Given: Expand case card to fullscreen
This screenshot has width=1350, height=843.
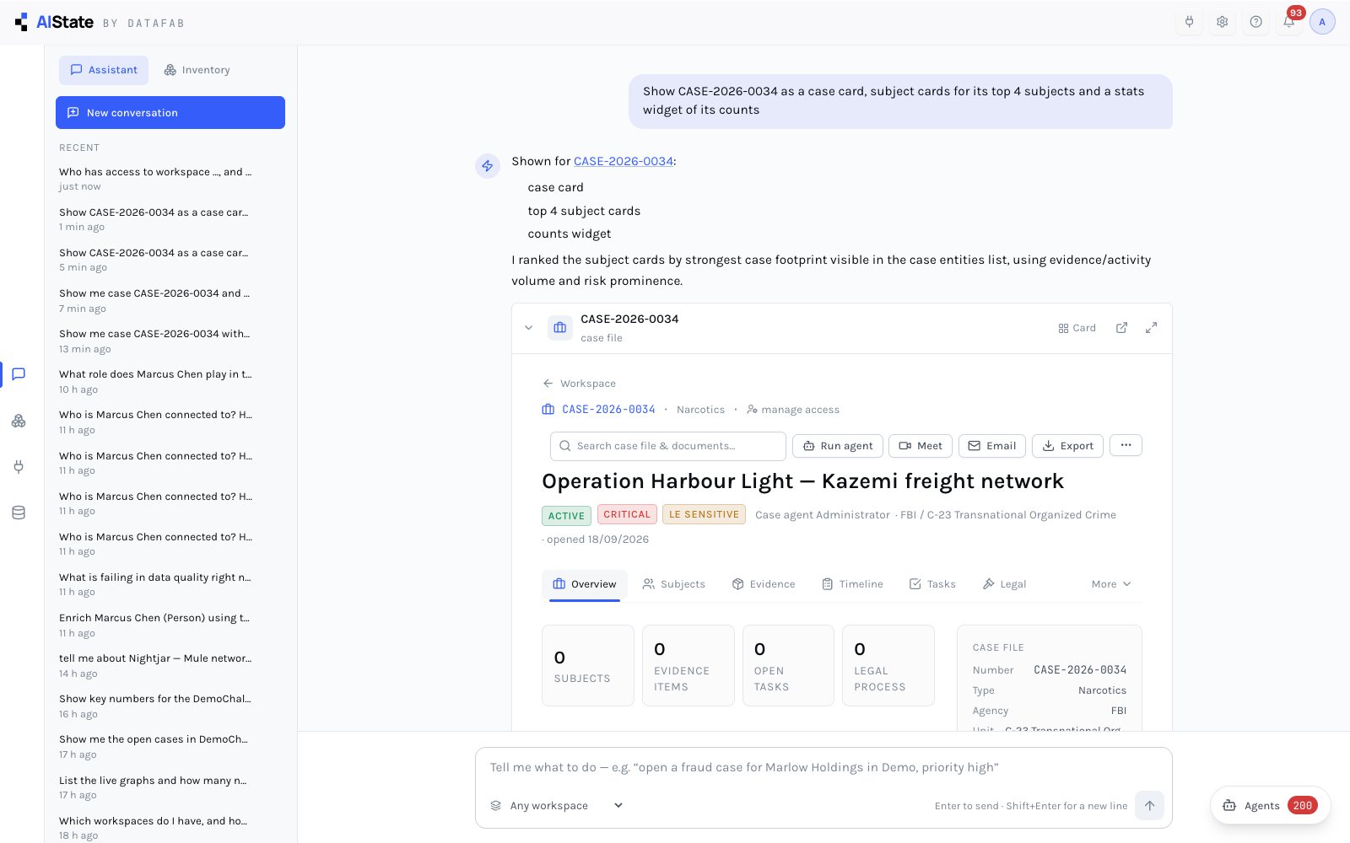Looking at the screenshot, I should [1151, 328].
